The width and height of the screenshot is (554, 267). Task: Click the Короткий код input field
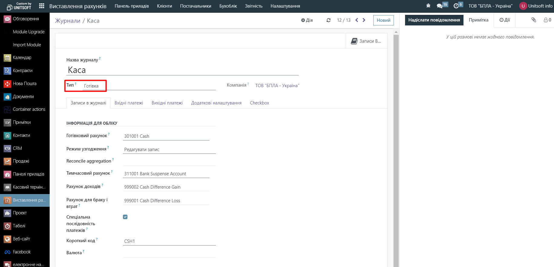point(169,241)
